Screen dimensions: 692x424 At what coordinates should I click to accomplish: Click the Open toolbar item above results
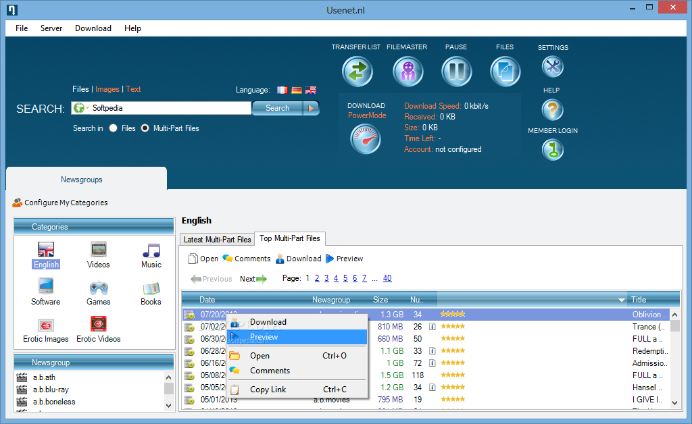click(203, 259)
